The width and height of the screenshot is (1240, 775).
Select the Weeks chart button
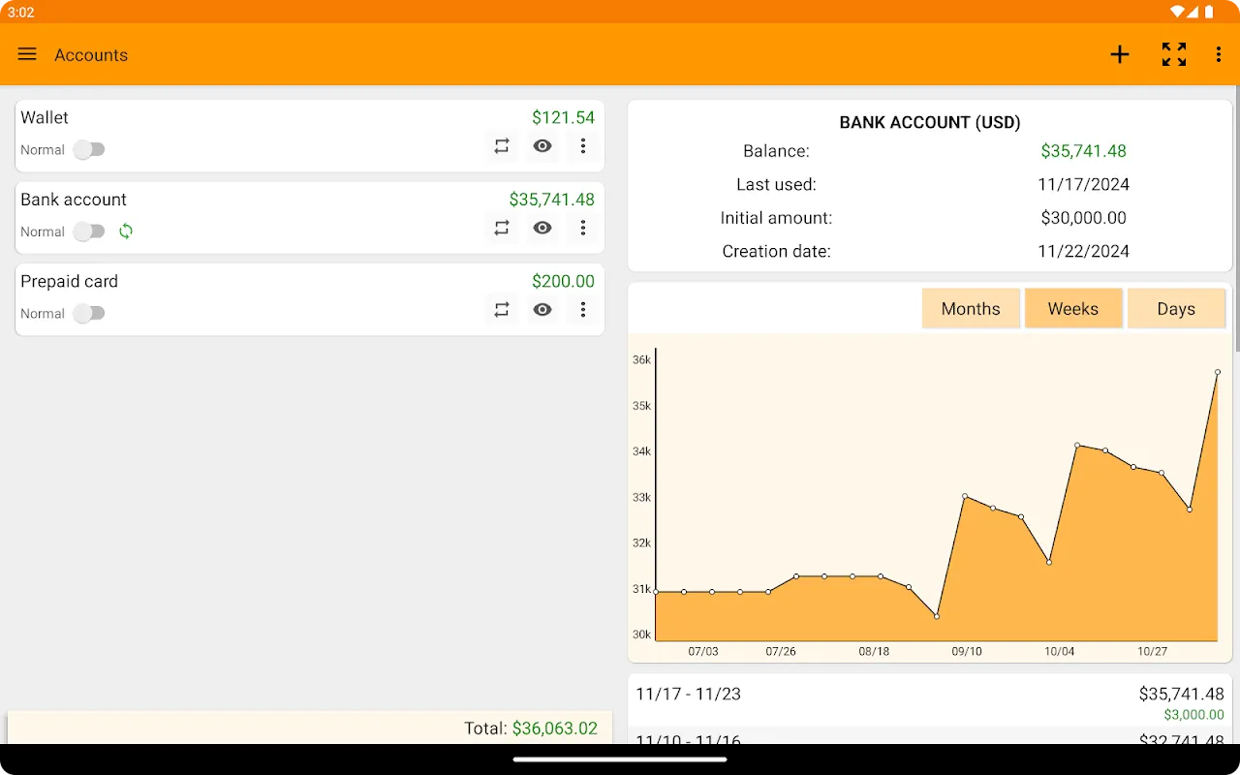[1073, 309]
